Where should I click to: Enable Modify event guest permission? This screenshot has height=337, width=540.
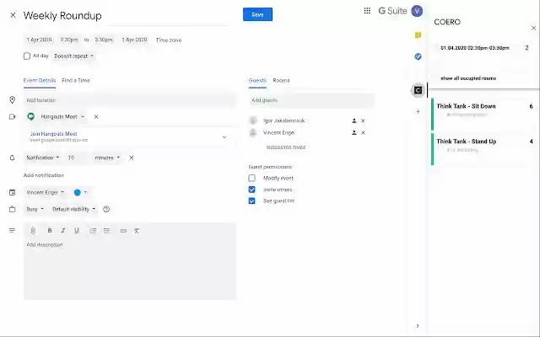click(251, 178)
